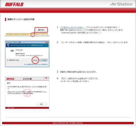
Task: Click the note '(Internet Explorer はまだ閉じないでください。)'
Action: click(81, 33)
